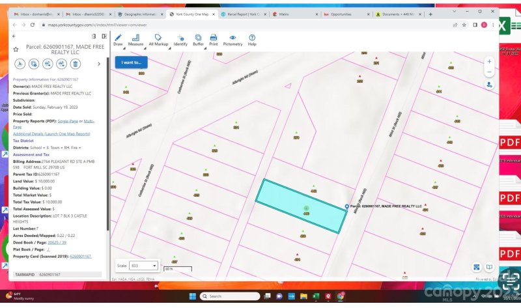This screenshot has height=308, width=521.
Task: Open Pictometry imagery viewer
Action: click(x=232, y=40)
